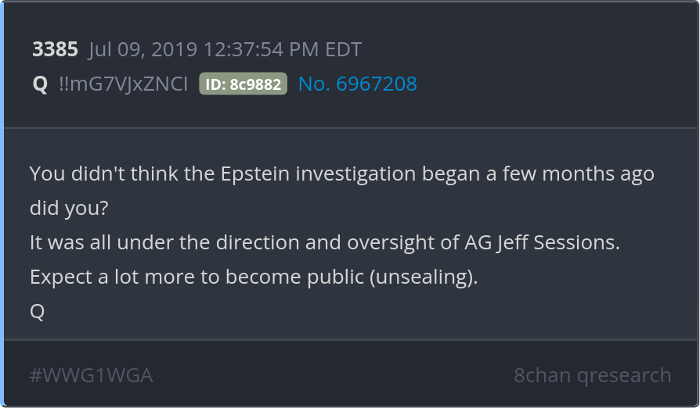Open the #WWG1WGA hashtag
The width and height of the screenshot is (700, 408).
pos(91,375)
